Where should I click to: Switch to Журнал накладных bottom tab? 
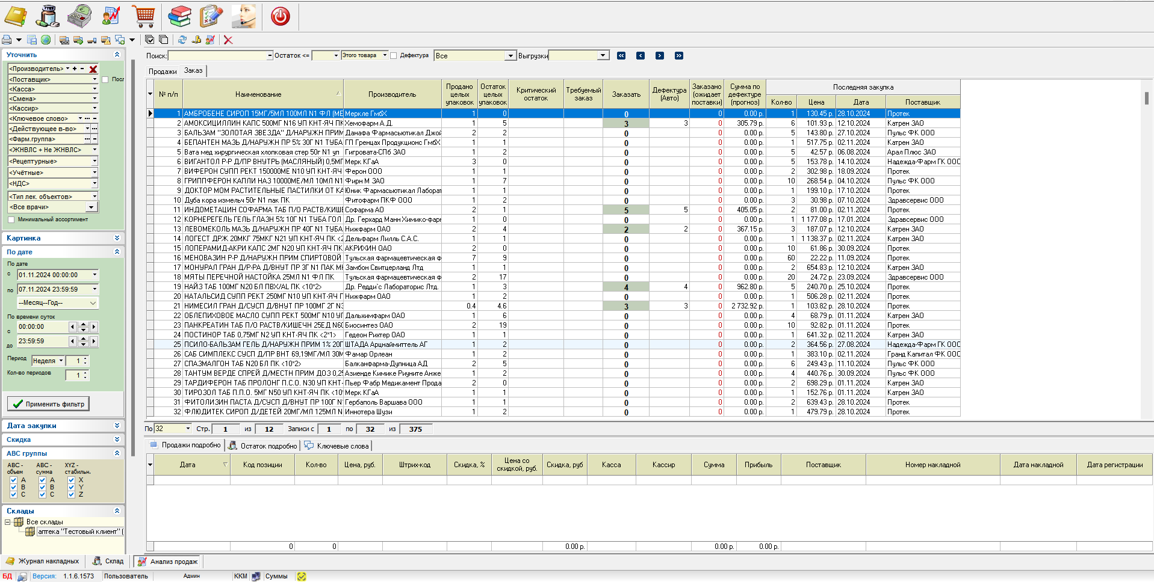[x=43, y=561]
